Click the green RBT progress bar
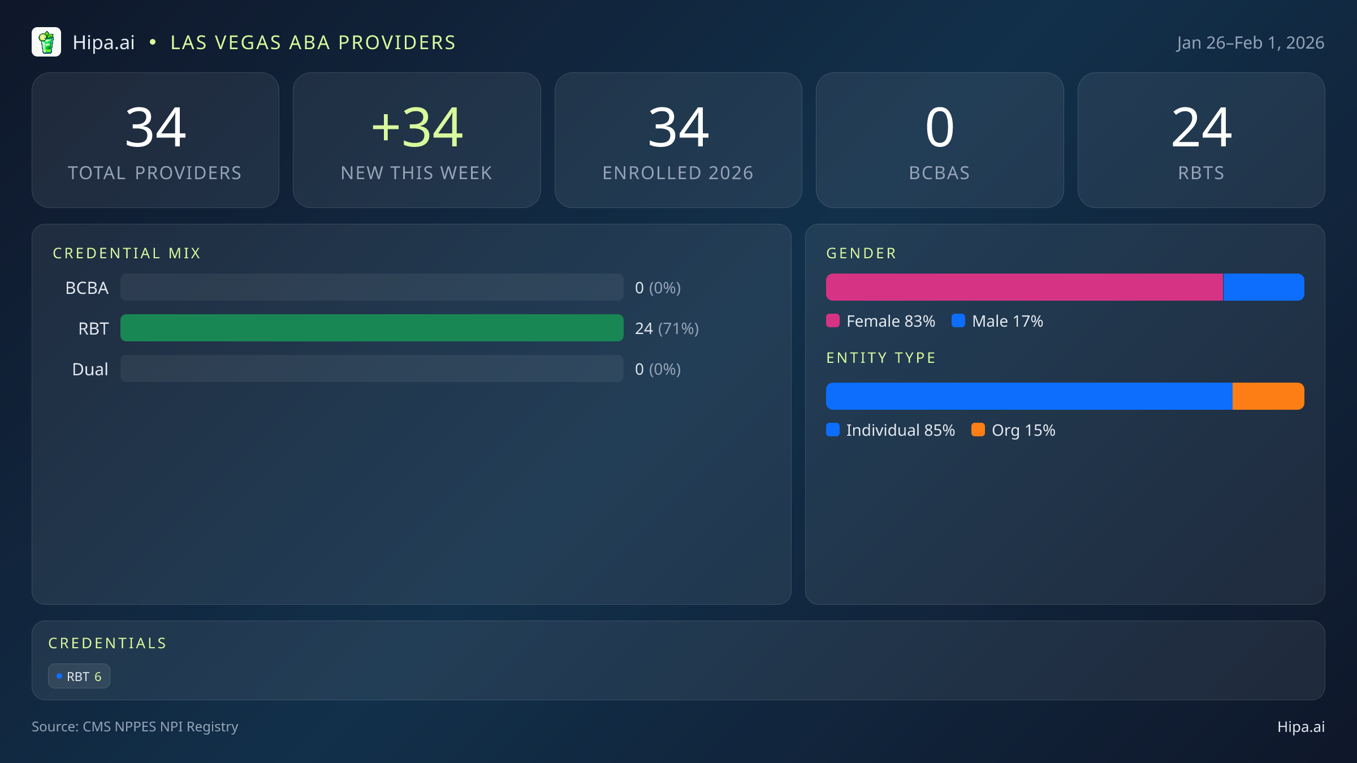Screen dimensions: 1357x763 pyautogui.click(x=371, y=328)
